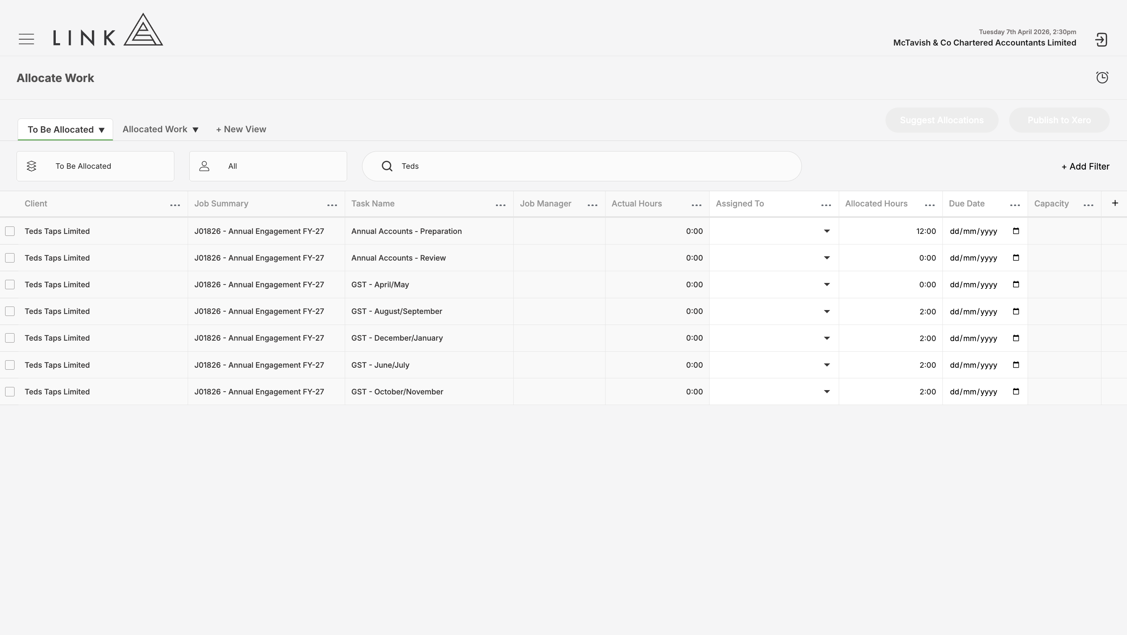The height and width of the screenshot is (635, 1127).
Task: Open Job Manager column options menu
Action: pyautogui.click(x=593, y=205)
